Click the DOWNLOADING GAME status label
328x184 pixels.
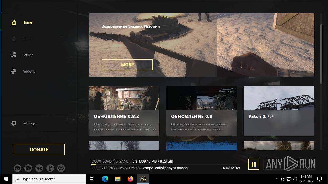click(111, 161)
